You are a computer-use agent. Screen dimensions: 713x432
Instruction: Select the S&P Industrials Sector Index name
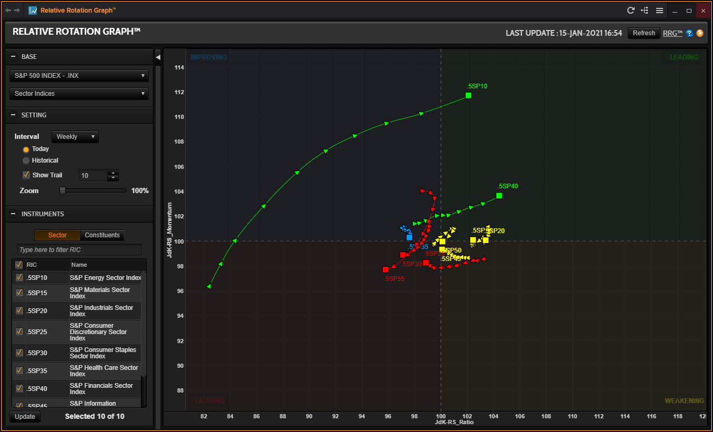tap(101, 311)
